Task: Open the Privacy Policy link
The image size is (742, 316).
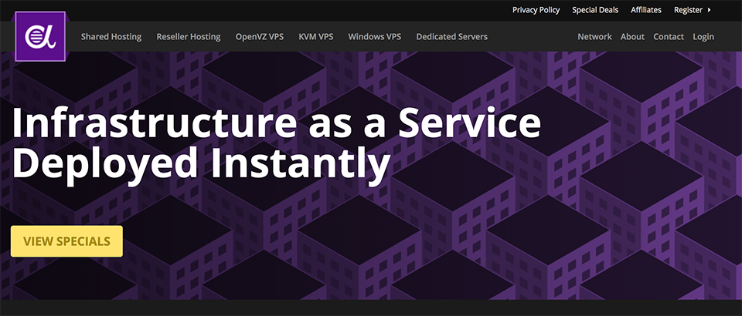Action: 536,10
